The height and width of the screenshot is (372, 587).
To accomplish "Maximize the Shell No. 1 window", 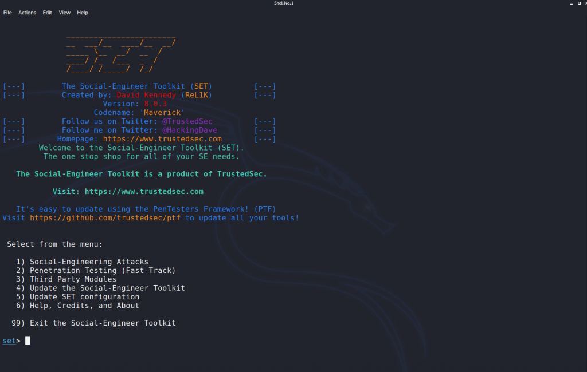I will pyautogui.click(x=579, y=3).
